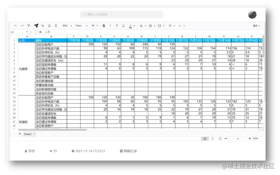The width and height of the screenshot is (280, 175).
Task: Open 编辑记录 edit history
Action: point(128,151)
